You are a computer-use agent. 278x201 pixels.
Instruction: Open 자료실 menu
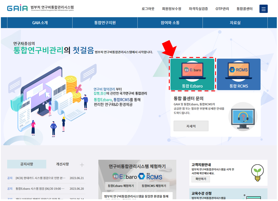(x=235, y=23)
